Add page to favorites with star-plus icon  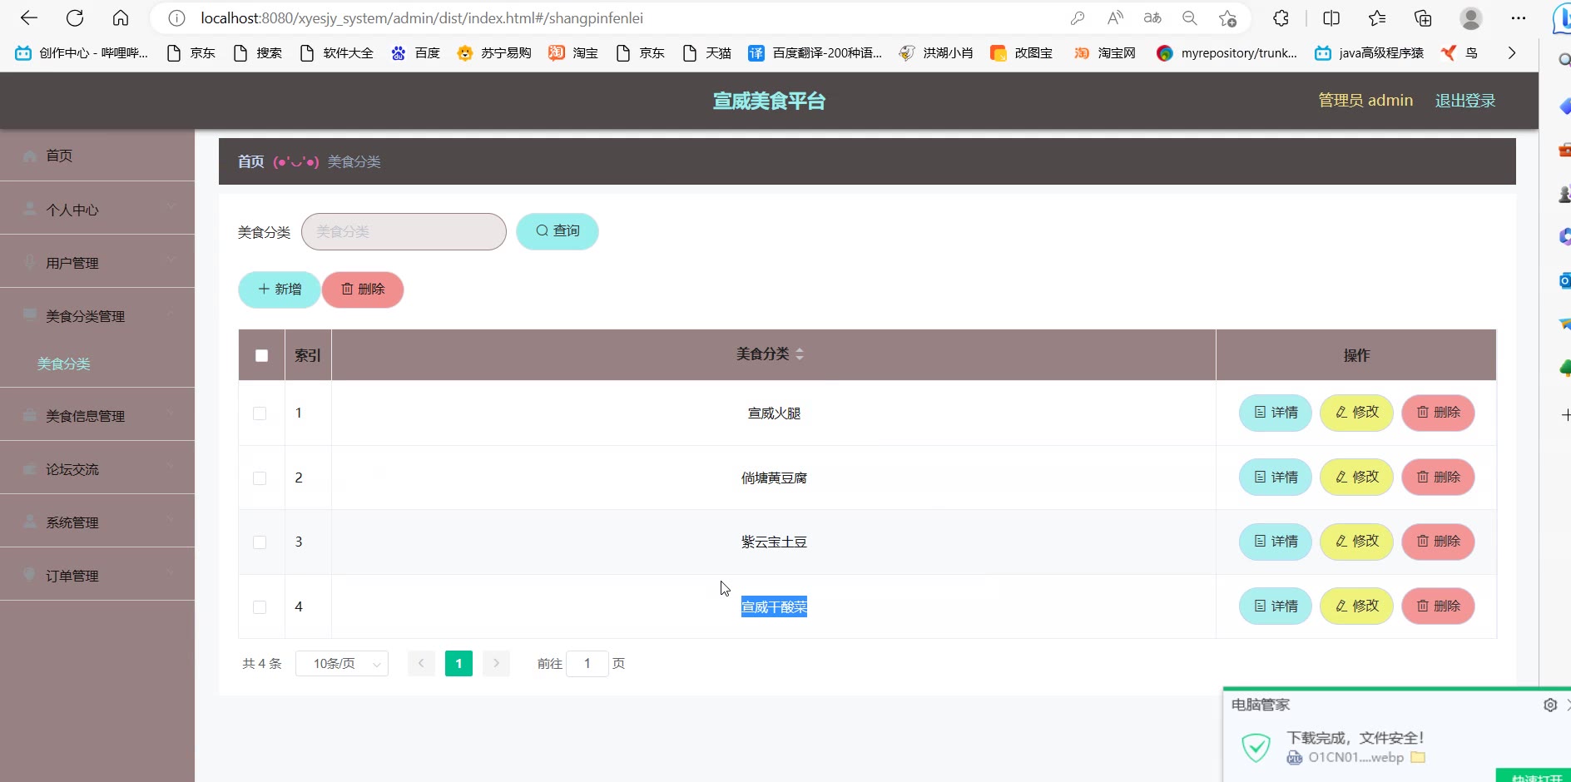coord(1227,17)
